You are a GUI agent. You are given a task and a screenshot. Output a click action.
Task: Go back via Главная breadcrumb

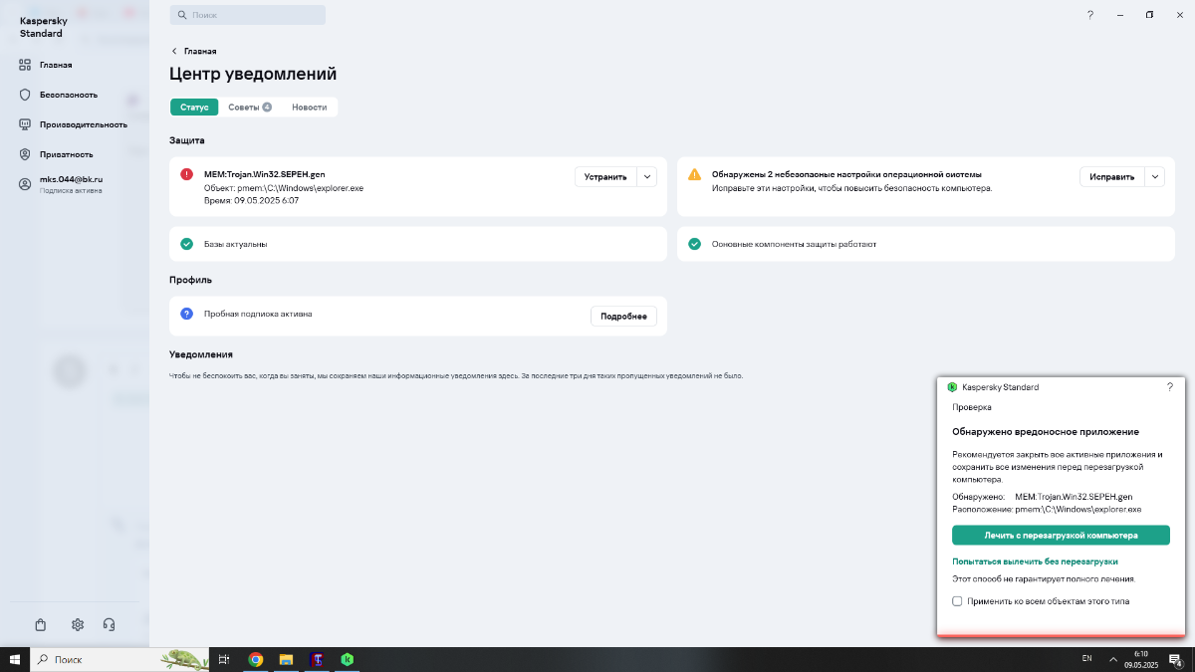click(x=194, y=51)
